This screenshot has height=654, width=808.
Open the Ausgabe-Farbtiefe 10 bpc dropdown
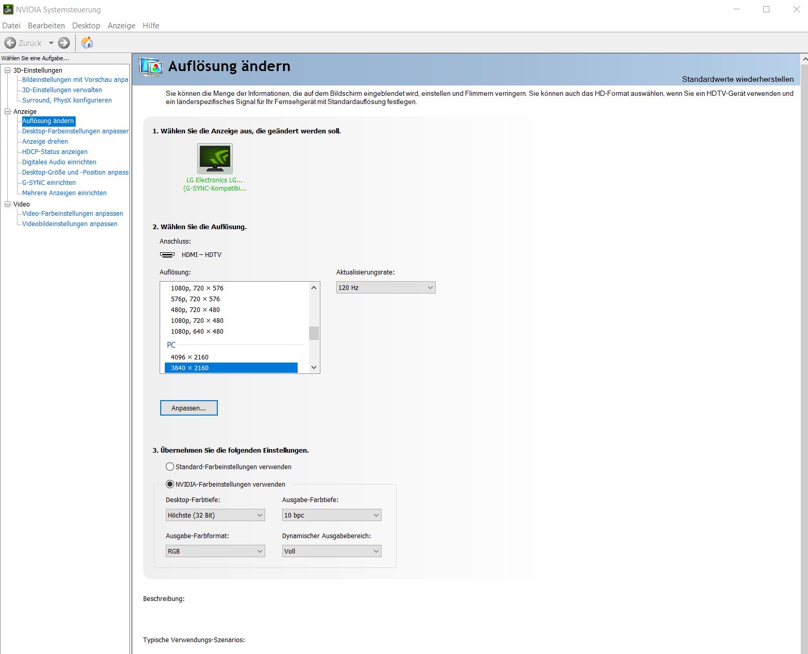click(332, 515)
